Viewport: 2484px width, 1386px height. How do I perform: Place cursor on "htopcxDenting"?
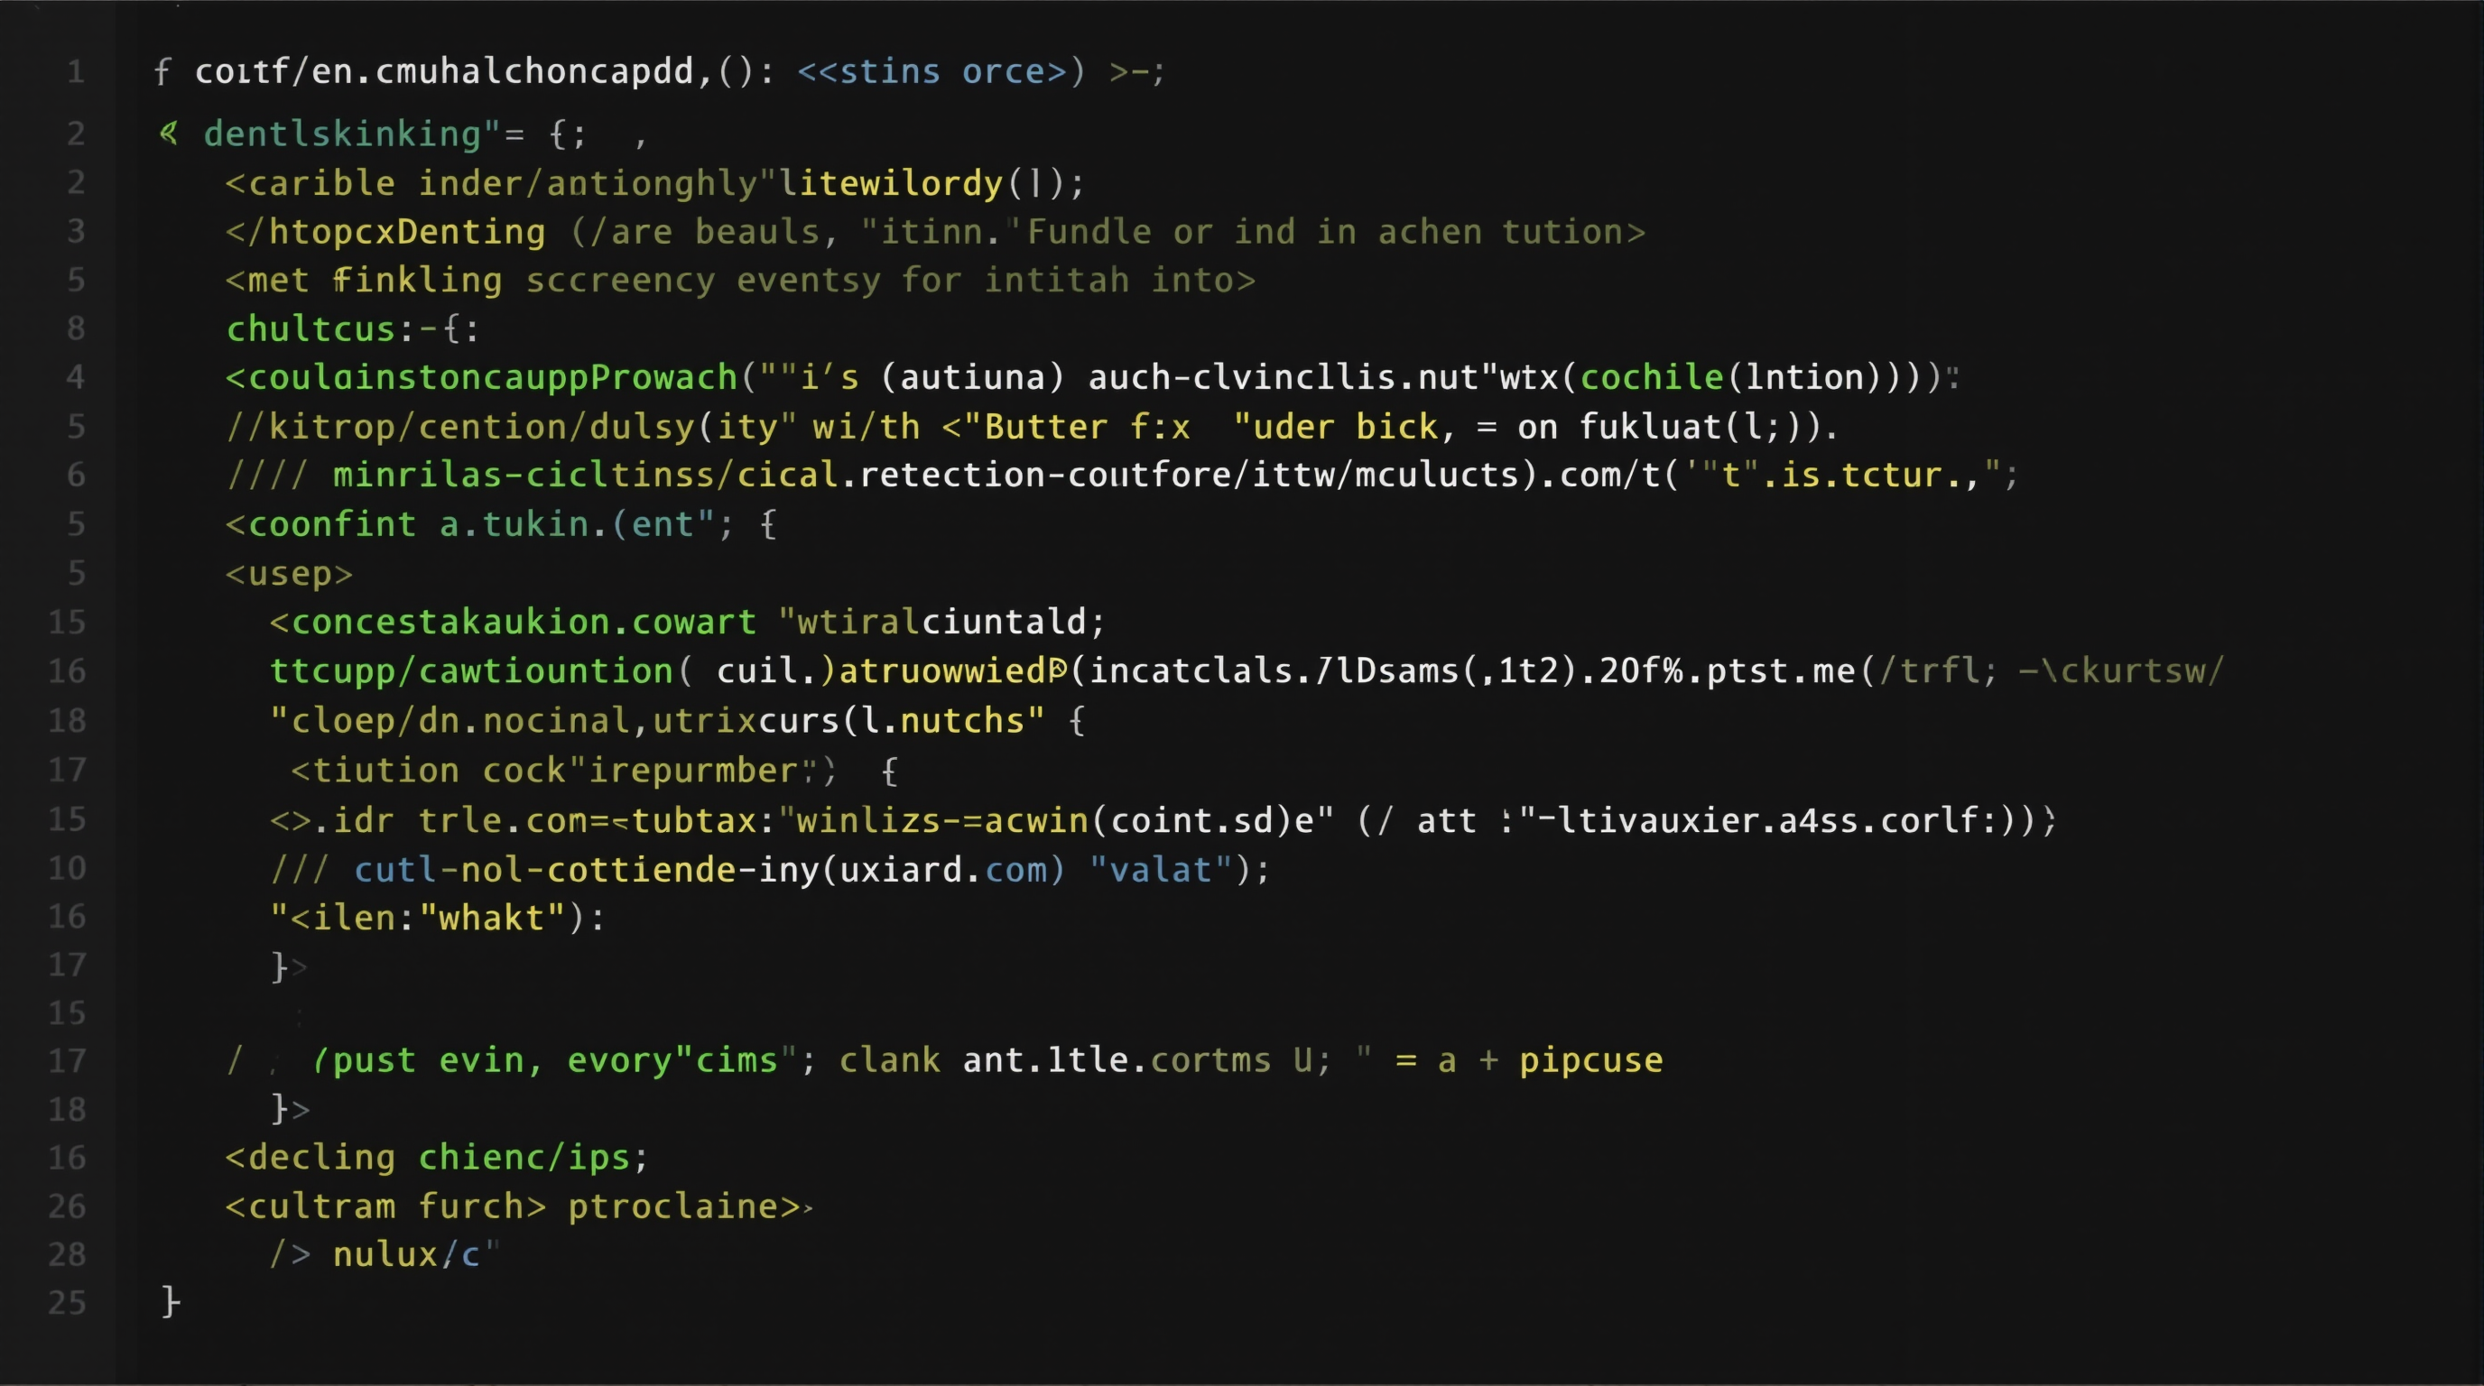tap(407, 231)
